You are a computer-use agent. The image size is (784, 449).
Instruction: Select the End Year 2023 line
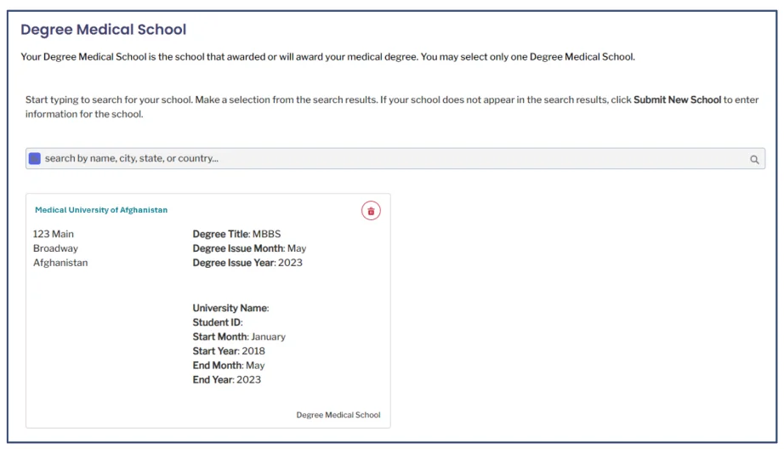226,380
